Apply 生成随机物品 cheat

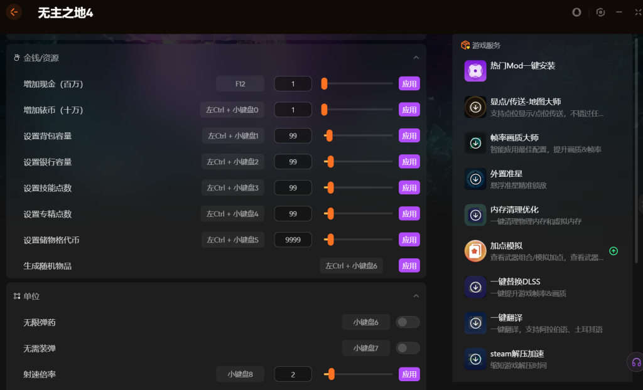[409, 265]
